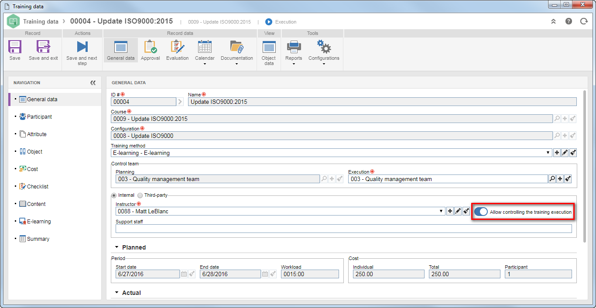Screen dimensions: 596x308
Task: Click the Execution team field
Action: coord(448,179)
